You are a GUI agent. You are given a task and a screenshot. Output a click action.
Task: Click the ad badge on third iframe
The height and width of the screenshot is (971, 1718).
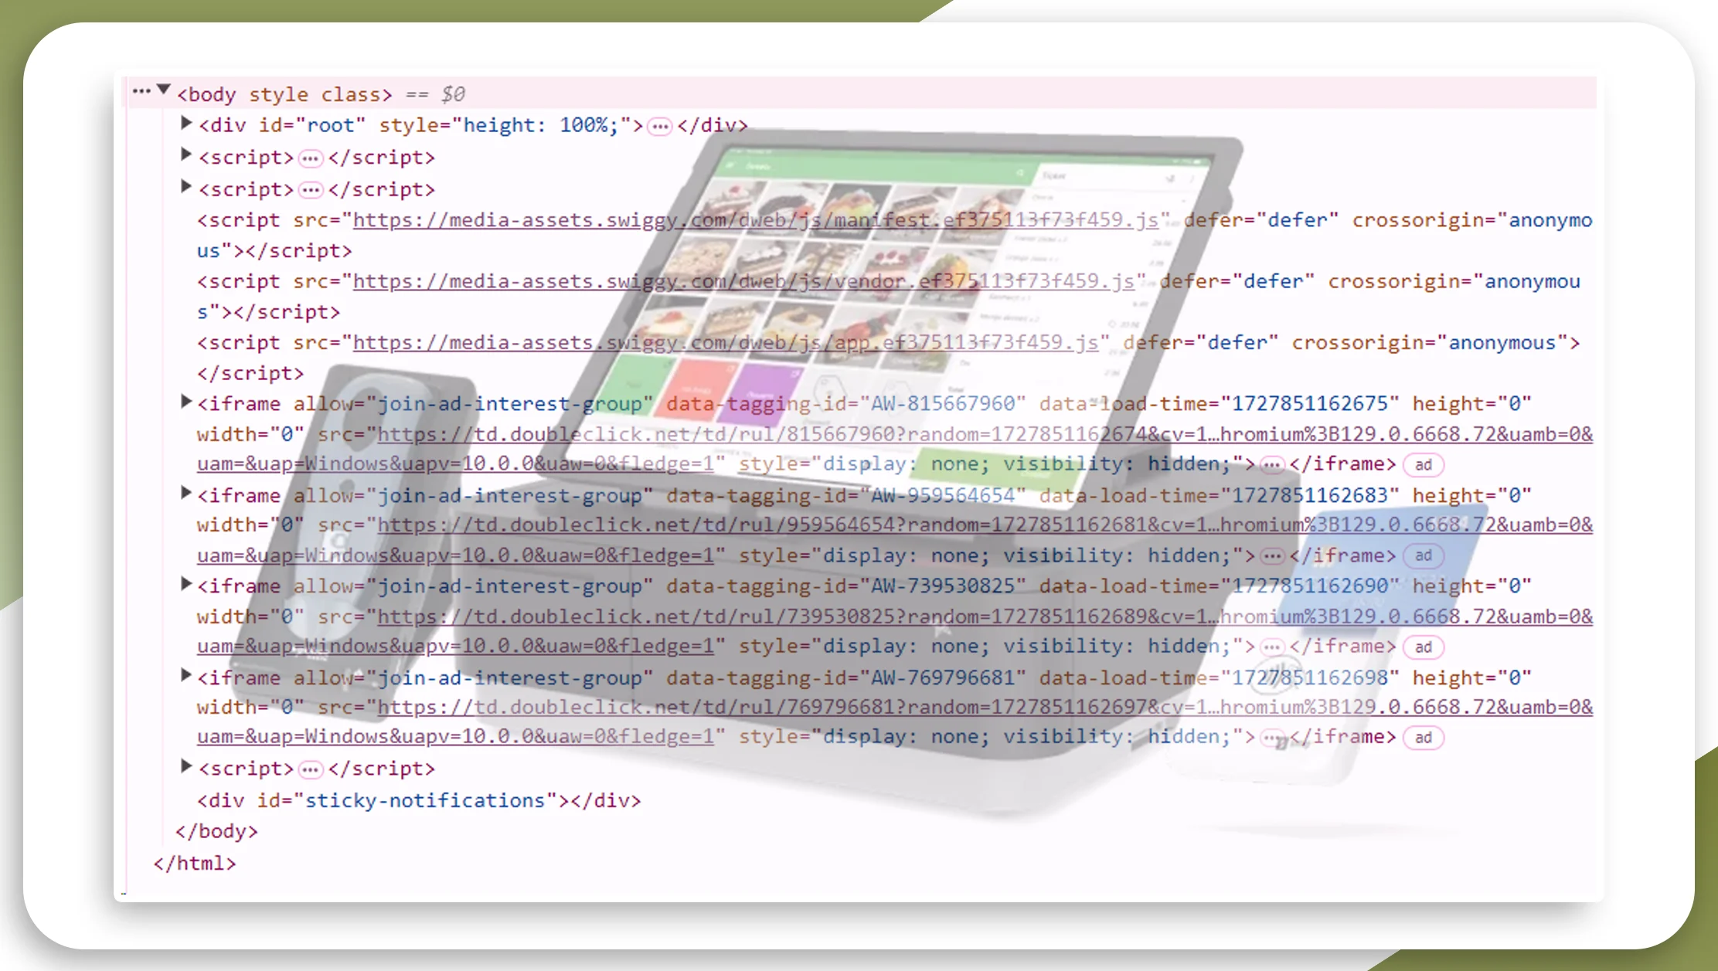click(1423, 647)
